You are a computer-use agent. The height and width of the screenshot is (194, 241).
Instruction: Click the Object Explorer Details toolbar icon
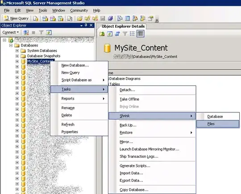pos(128,19)
